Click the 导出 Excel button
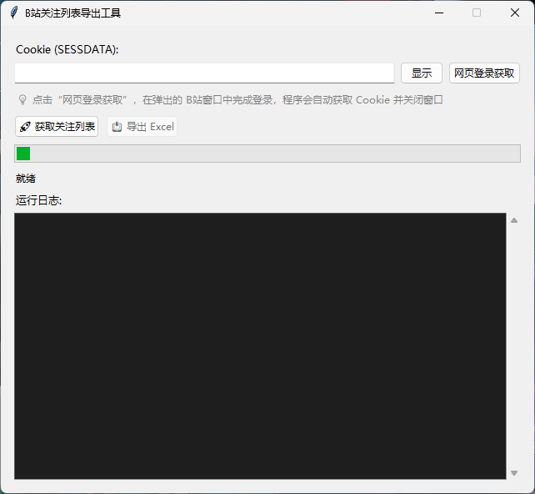This screenshot has height=494, width=535. (x=142, y=126)
